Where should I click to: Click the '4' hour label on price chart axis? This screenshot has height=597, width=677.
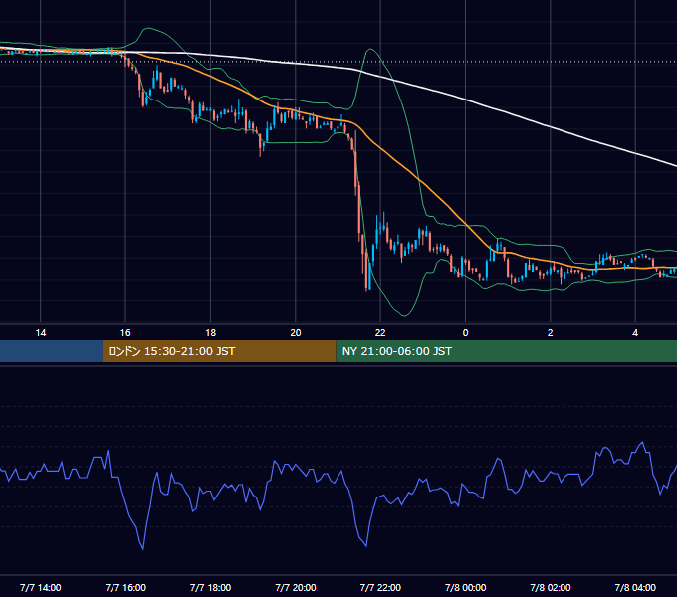pos(635,333)
